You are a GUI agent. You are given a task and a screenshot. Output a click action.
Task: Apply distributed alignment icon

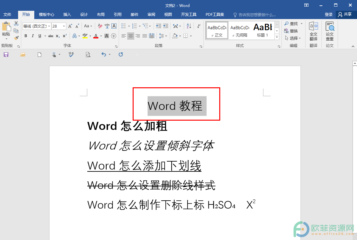(152, 36)
